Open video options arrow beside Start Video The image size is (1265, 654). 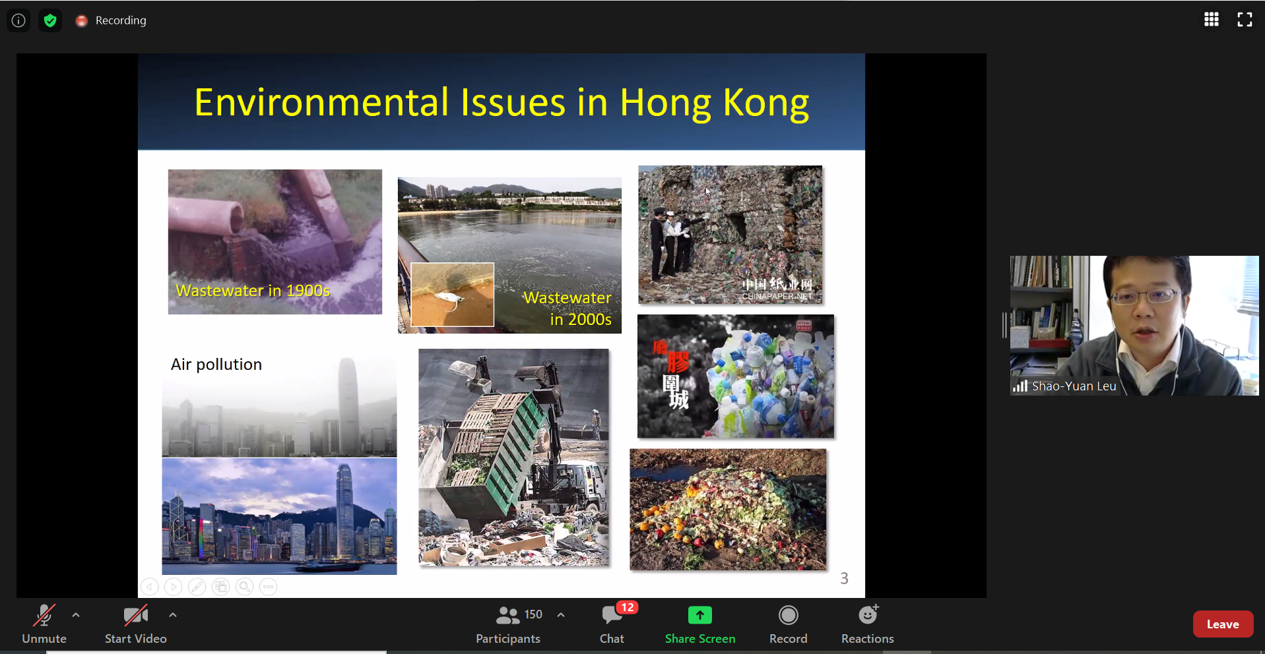(173, 615)
